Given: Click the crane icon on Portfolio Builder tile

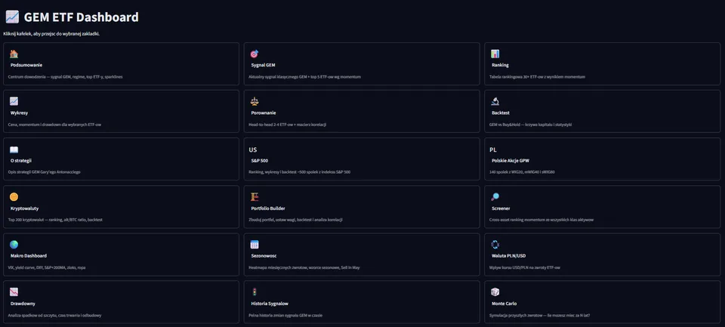Looking at the screenshot, I should click(255, 197).
